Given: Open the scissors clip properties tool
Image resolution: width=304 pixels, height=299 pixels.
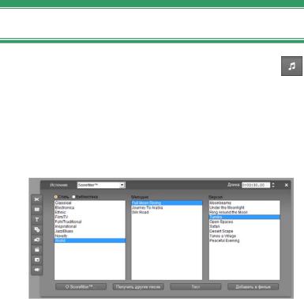Looking at the screenshot, I should [37, 199].
